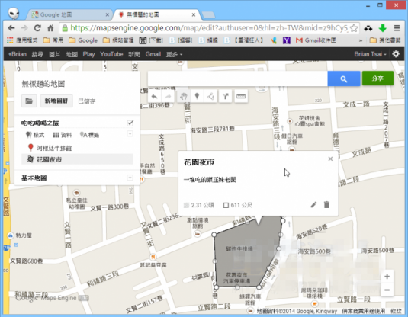Delete the 花園夜市 shape with trash icon
The image size is (408, 317).
(326, 205)
